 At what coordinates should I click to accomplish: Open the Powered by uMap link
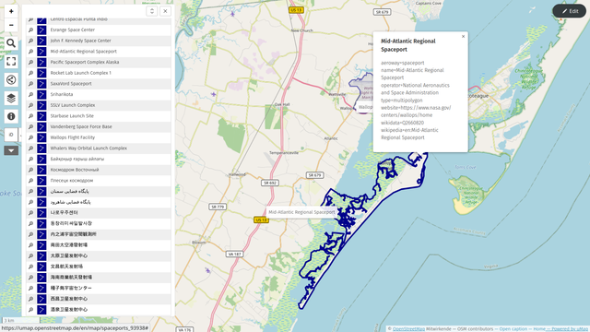point(570,329)
